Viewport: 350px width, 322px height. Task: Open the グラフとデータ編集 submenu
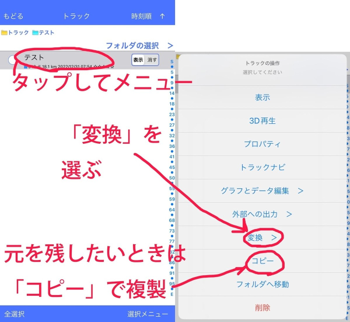tap(262, 191)
